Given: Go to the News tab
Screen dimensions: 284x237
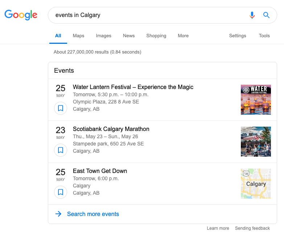Looking at the screenshot, I should pyautogui.click(x=129, y=36).
